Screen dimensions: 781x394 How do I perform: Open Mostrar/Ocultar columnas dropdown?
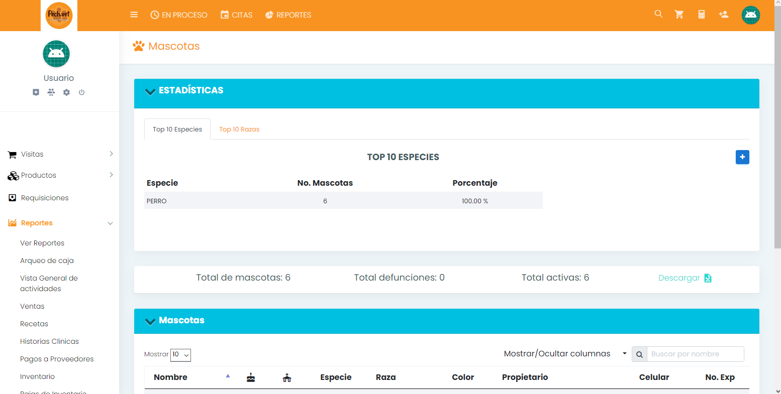[565, 354]
